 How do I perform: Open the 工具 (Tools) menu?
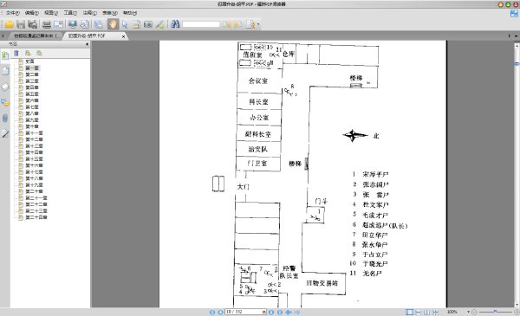tap(70, 13)
